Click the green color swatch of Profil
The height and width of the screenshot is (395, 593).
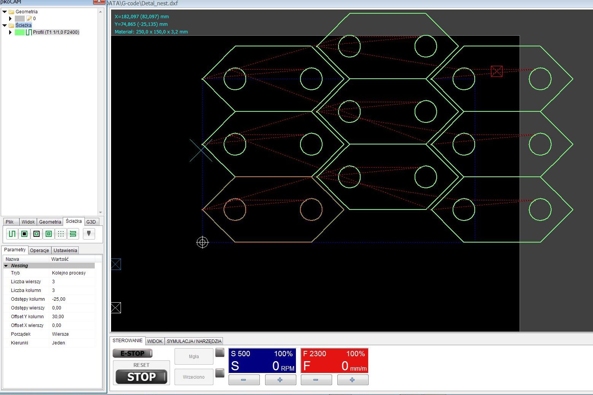click(20, 32)
